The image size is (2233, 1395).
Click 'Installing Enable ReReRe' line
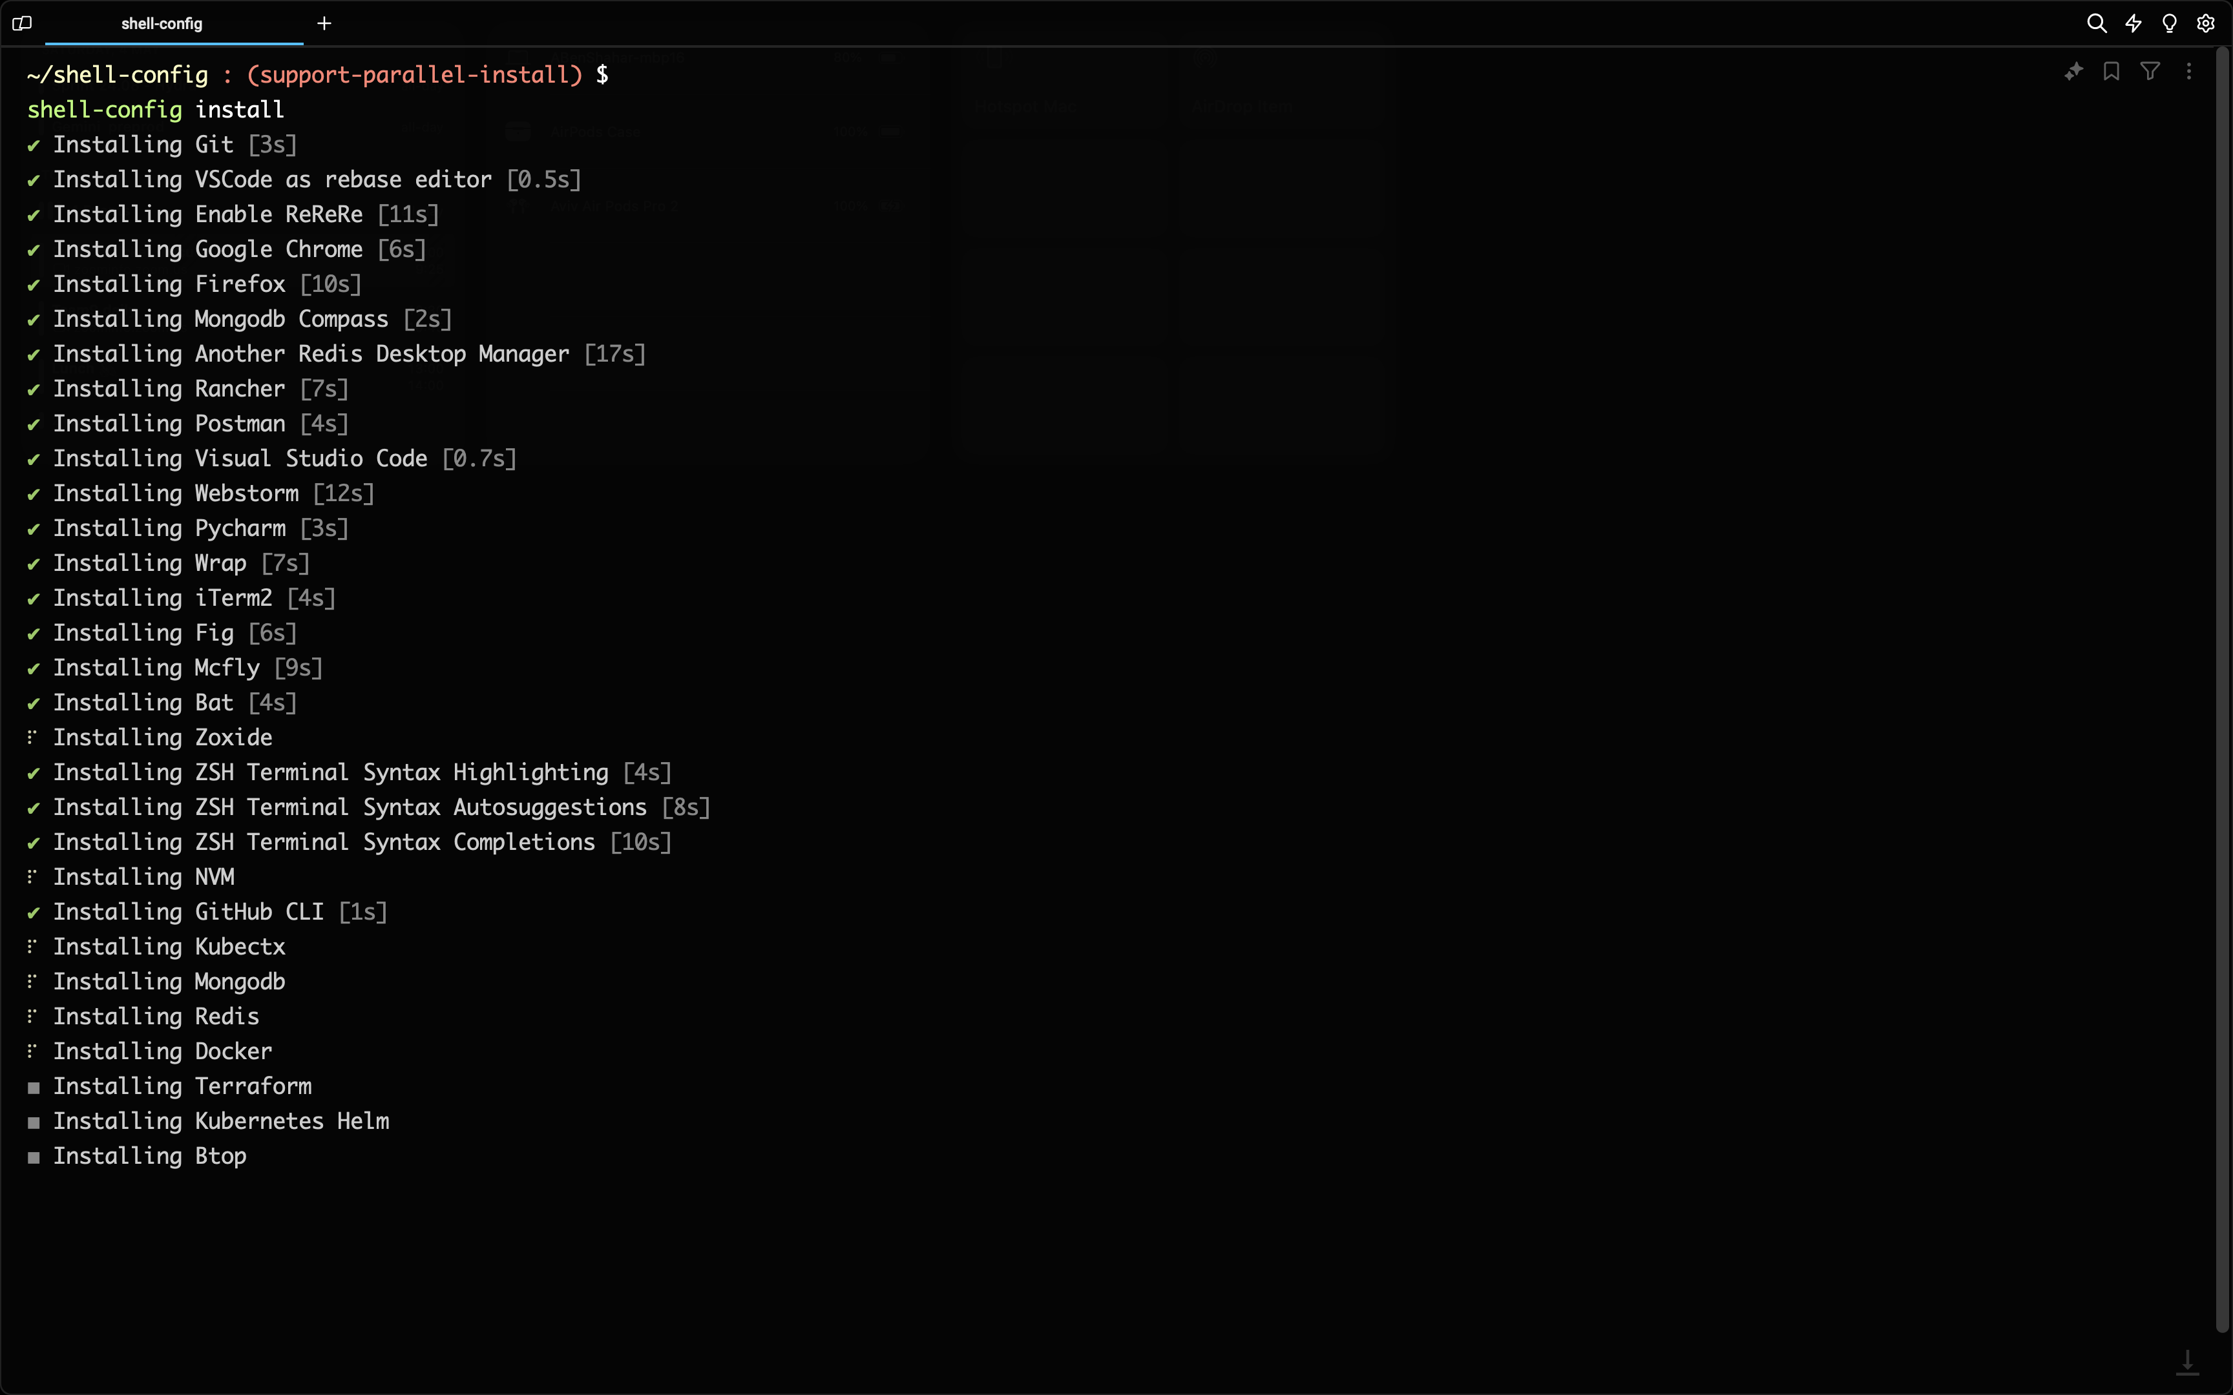[x=233, y=215]
